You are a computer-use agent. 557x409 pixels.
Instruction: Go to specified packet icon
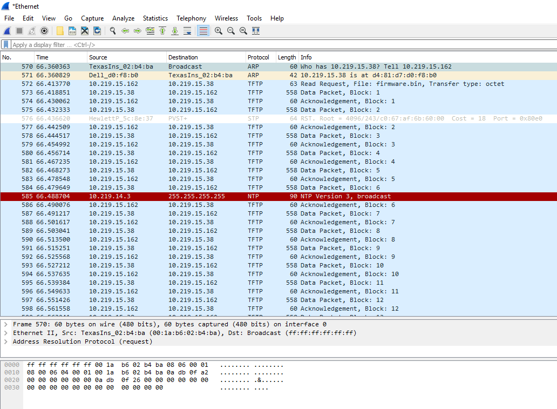click(x=150, y=31)
